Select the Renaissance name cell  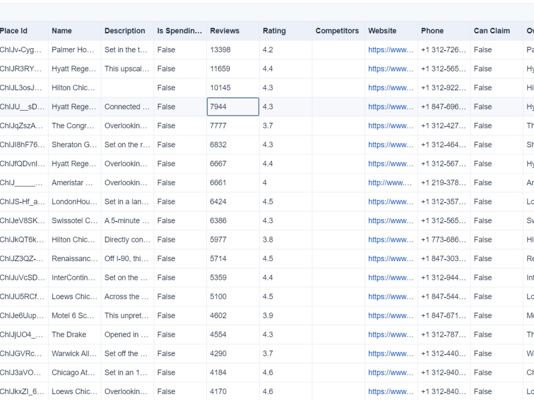pos(75,258)
